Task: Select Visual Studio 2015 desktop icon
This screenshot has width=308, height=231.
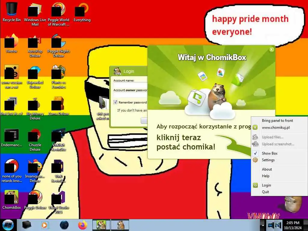Action: [59, 202]
